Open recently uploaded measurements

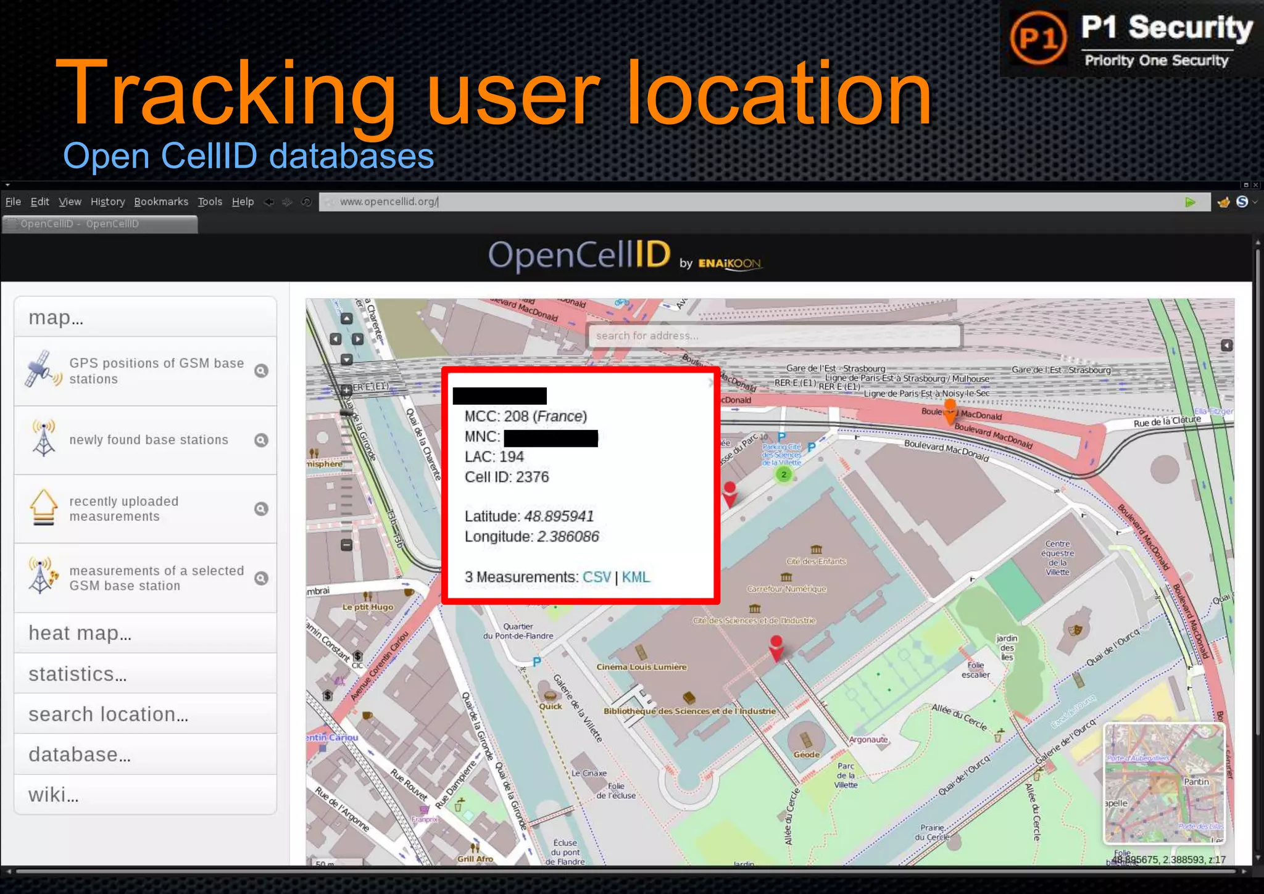124,509
